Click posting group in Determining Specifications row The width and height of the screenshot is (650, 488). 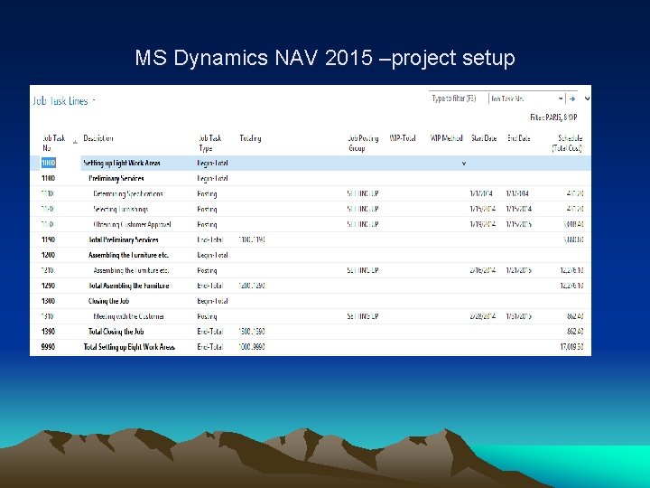coord(363,193)
